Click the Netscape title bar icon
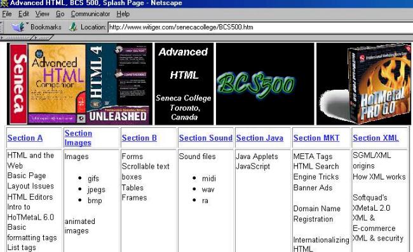 point(4,3)
